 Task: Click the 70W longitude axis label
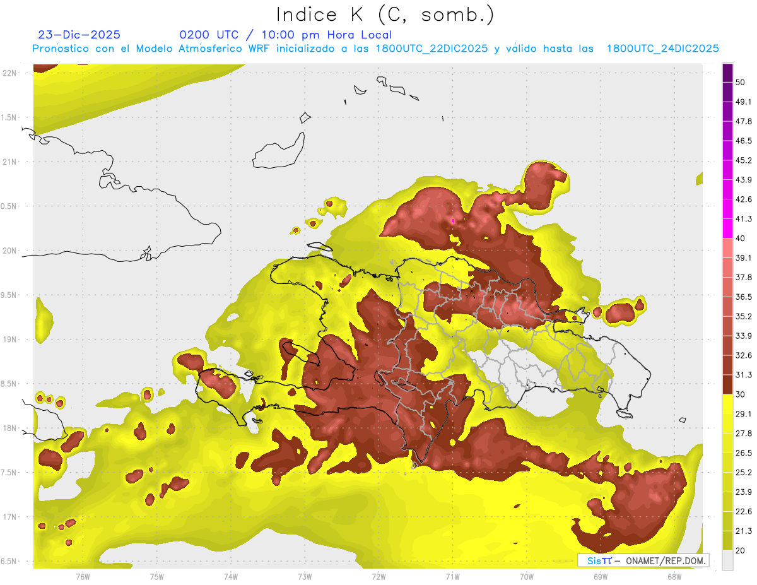tap(527, 576)
